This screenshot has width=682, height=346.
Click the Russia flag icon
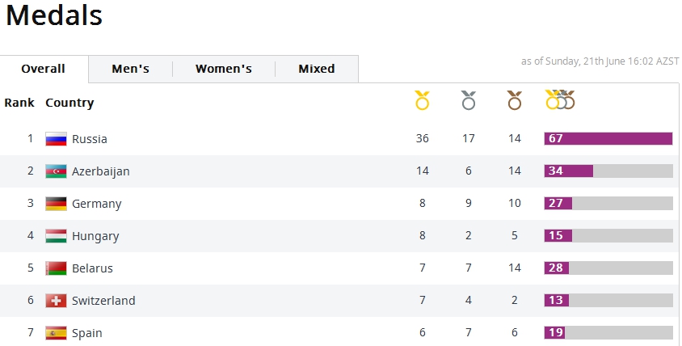point(56,139)
